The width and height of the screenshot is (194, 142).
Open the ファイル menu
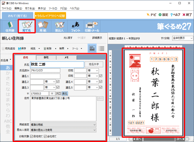pyautogui.click(x=6, y=9)
